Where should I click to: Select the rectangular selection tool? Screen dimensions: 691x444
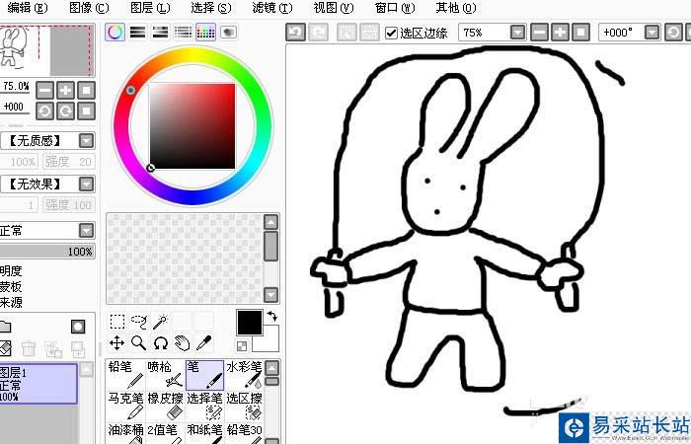[117, 322]
